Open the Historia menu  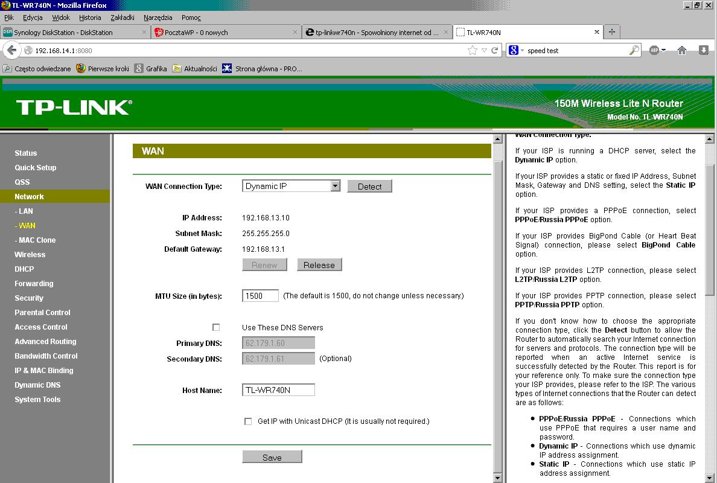point(89,18)
